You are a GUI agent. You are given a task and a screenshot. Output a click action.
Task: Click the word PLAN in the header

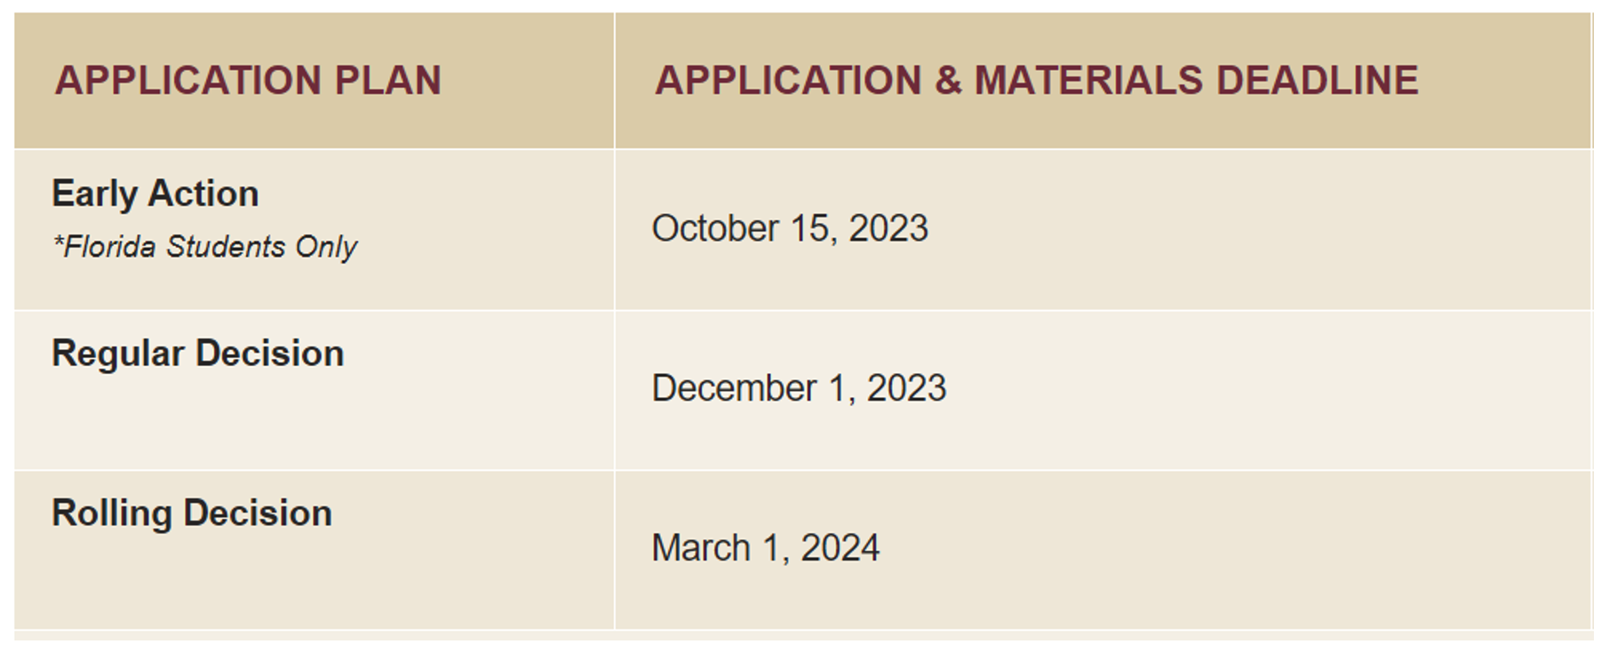(x=387, y=81)
